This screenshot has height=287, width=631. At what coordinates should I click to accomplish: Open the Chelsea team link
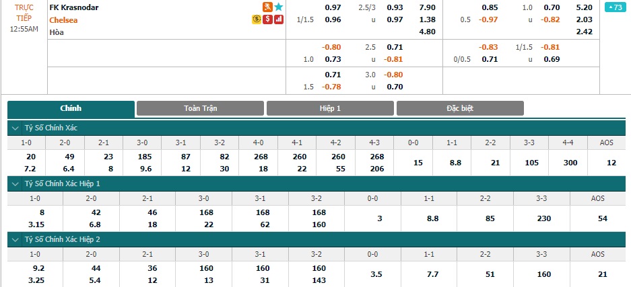tap(63, 20)
